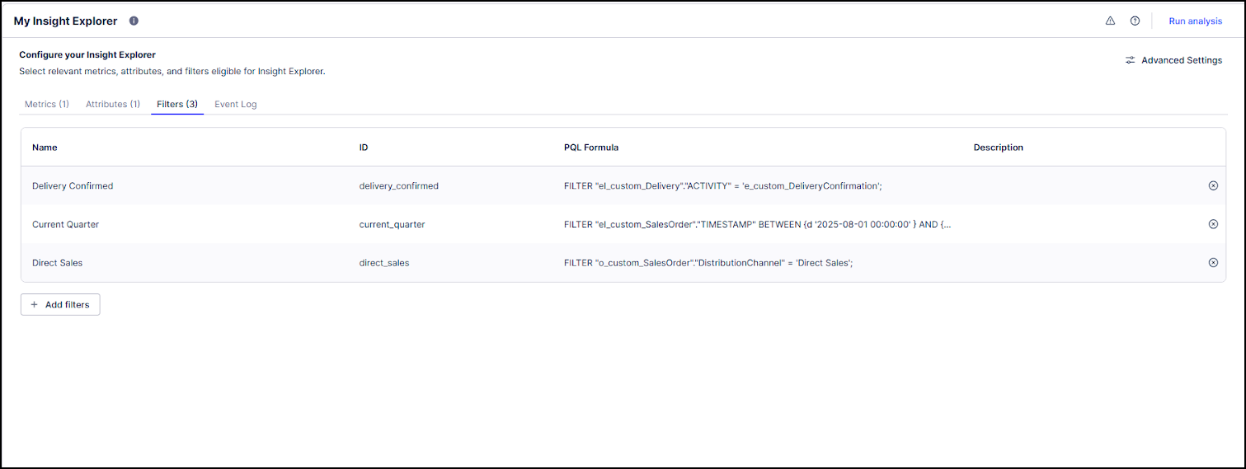Remove the Delivery Confirmed filter

coord(1213,185)
